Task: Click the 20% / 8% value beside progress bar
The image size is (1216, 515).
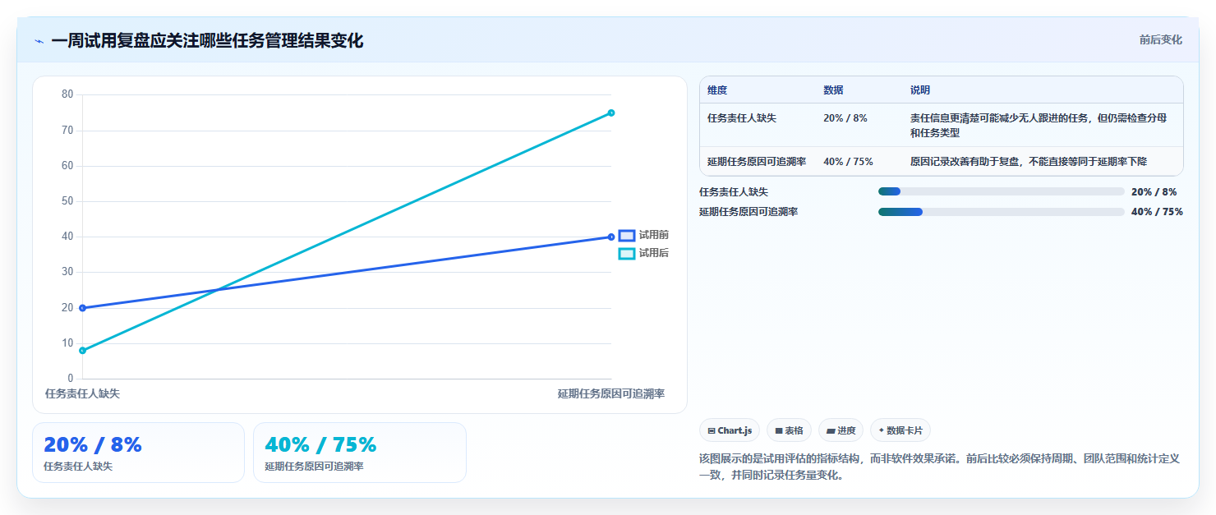Action: (1154, 191)
